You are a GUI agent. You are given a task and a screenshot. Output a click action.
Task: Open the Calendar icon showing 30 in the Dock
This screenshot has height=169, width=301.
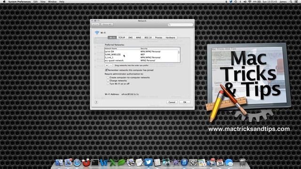tap(220, 162)
